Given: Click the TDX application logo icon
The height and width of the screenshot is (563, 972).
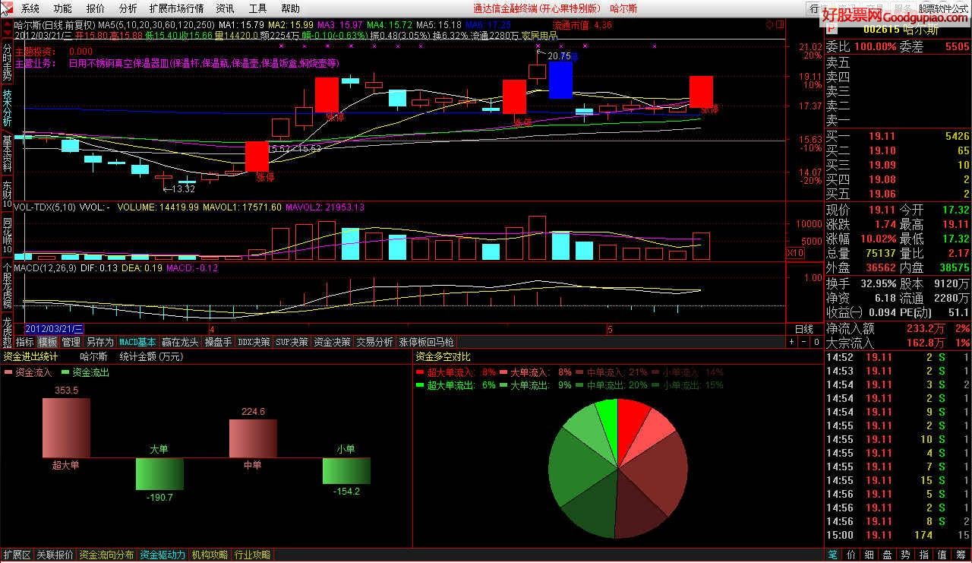Looking at the screenshot, I should [x=8, y=8].
